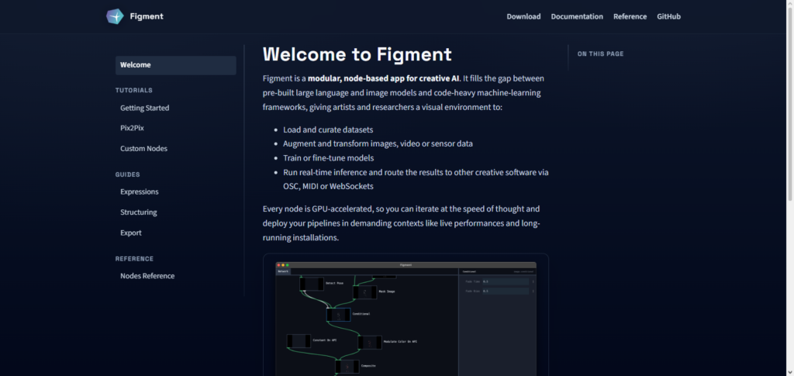Click "Train or fine-tune models" bullet
794x376 pixels.
coord(329,158)
